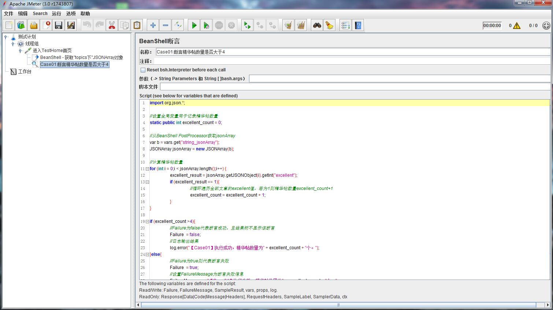This screenshot has height=310, width=553.
Task: Open the 选项 menu
Action: tap(71, 14)
